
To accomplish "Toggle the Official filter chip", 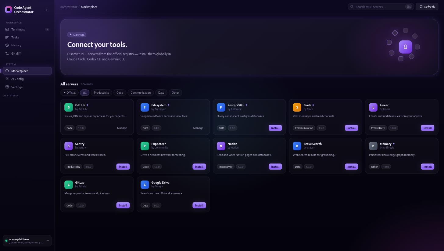I will (69, 92).
